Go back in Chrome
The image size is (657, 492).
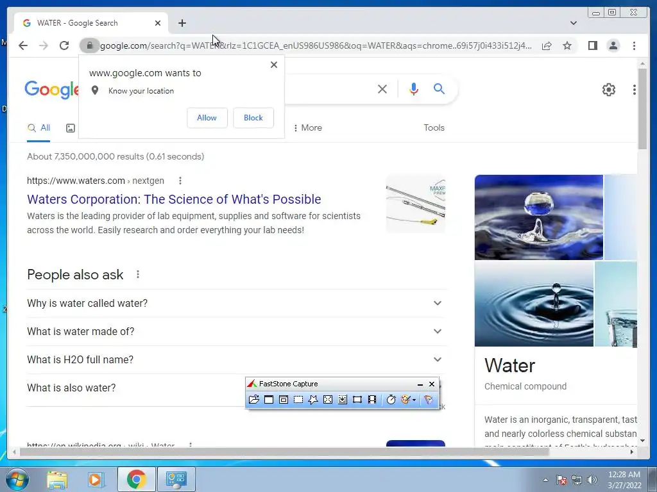pyautogui.click(x=23, y=45)
